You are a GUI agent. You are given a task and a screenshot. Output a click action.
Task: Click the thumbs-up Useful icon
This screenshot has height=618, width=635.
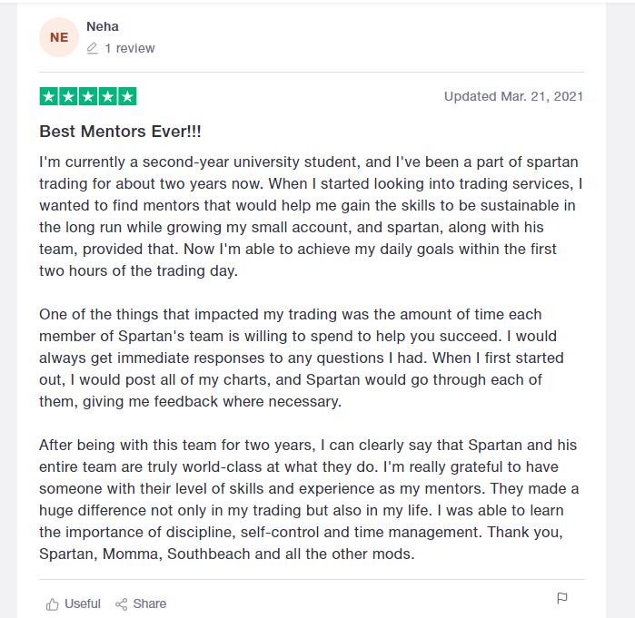tap(53, 603)
